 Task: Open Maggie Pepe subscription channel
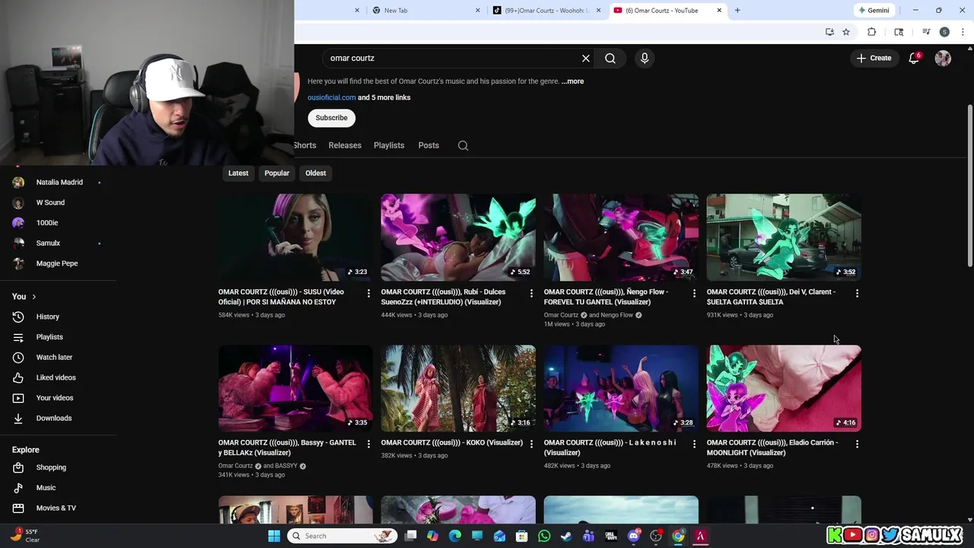[x=58, y=263]
